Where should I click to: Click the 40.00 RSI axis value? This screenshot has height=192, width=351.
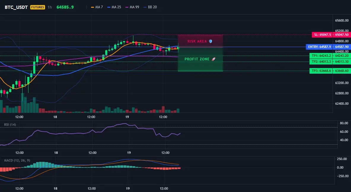344,140
